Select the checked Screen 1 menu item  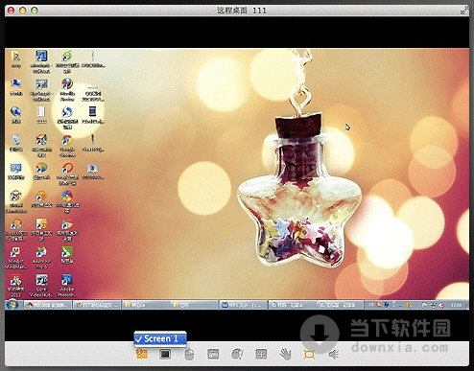coord(160,338)
